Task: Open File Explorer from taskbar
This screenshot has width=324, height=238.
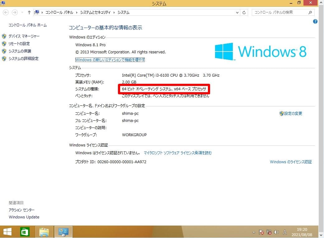Action: (x=44, y=232)
